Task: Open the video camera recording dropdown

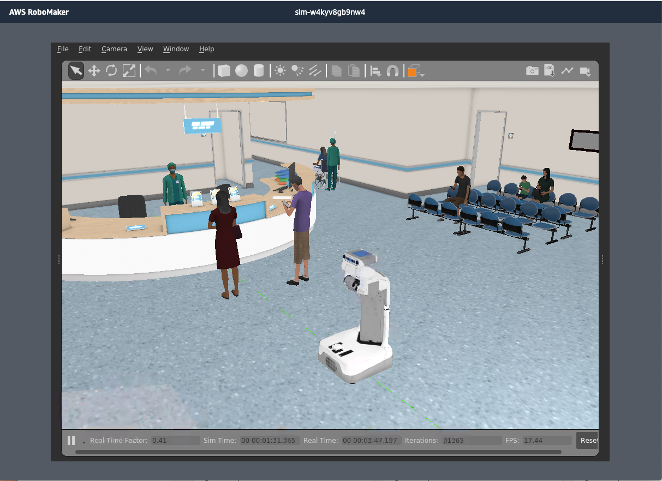Action: pyautogui.click(x=586, y=71)
